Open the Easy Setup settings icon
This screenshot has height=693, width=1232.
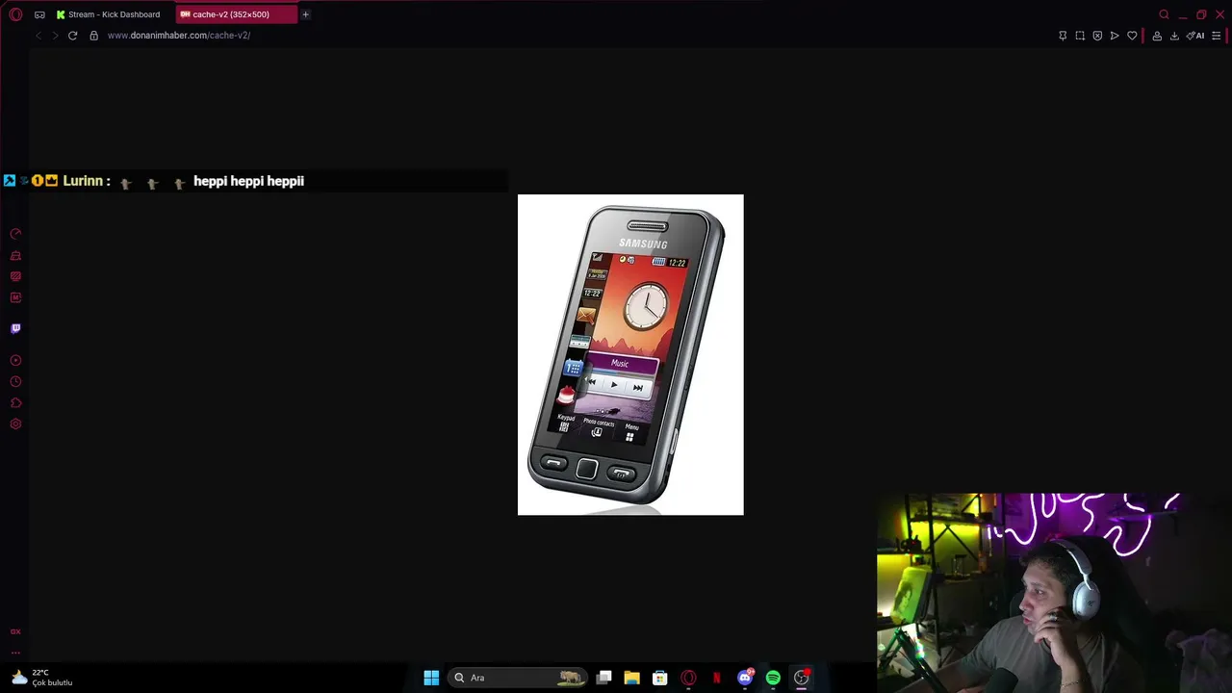click(1217, 36)
